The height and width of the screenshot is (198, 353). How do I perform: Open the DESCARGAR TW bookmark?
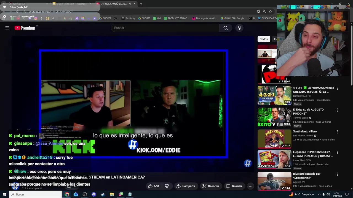267,18
